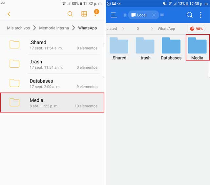Select '17 sept. 2:00 a. m.' date
Viewport: 210px width, 185px height.
point(45,87)
